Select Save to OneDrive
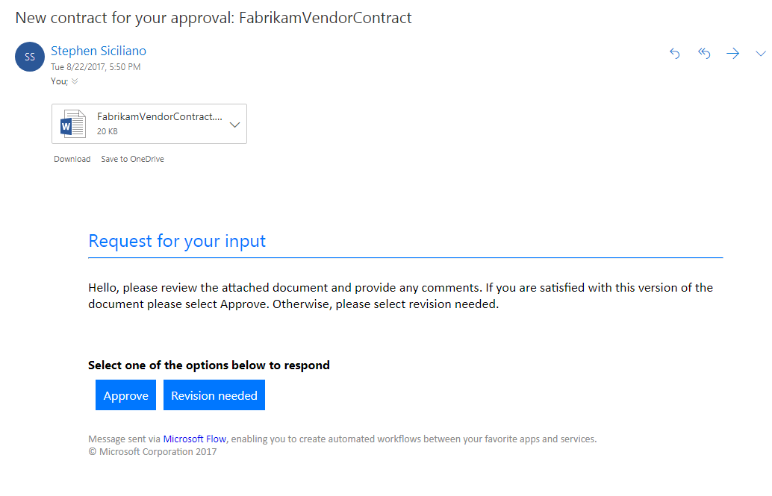This screenshot has width=772, height=496. coord(133,159)
